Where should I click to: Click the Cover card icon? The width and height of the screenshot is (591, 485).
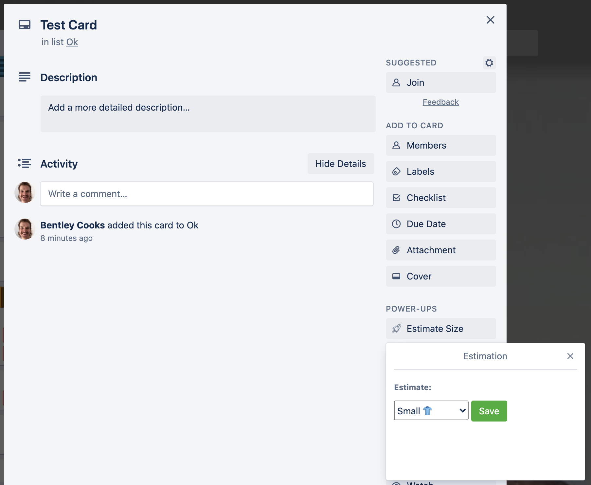coord(396,276)
